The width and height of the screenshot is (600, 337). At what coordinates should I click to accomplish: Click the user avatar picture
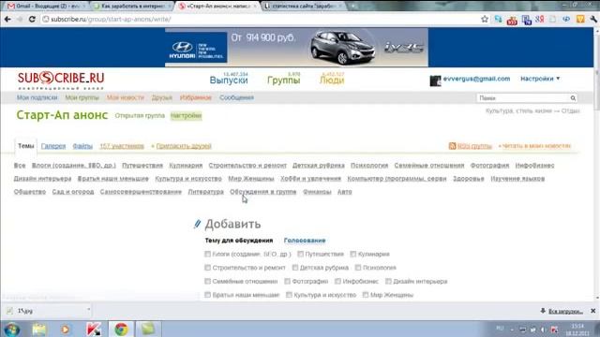tap(435, 81)
